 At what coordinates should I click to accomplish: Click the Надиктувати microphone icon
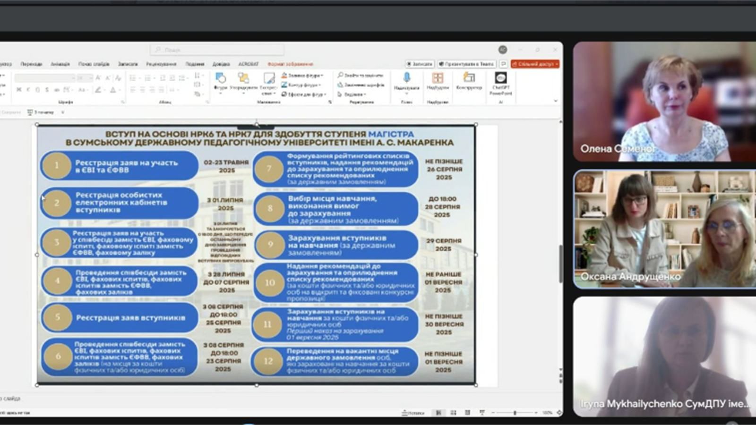click(x=406, y=78)
